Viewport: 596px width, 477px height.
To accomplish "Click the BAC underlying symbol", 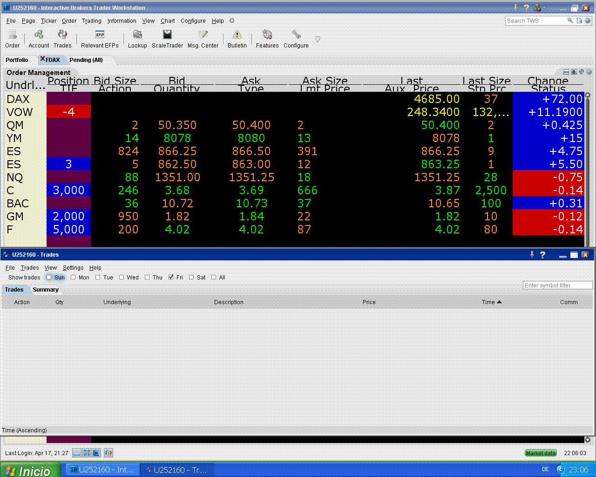I will pos(18,203).
